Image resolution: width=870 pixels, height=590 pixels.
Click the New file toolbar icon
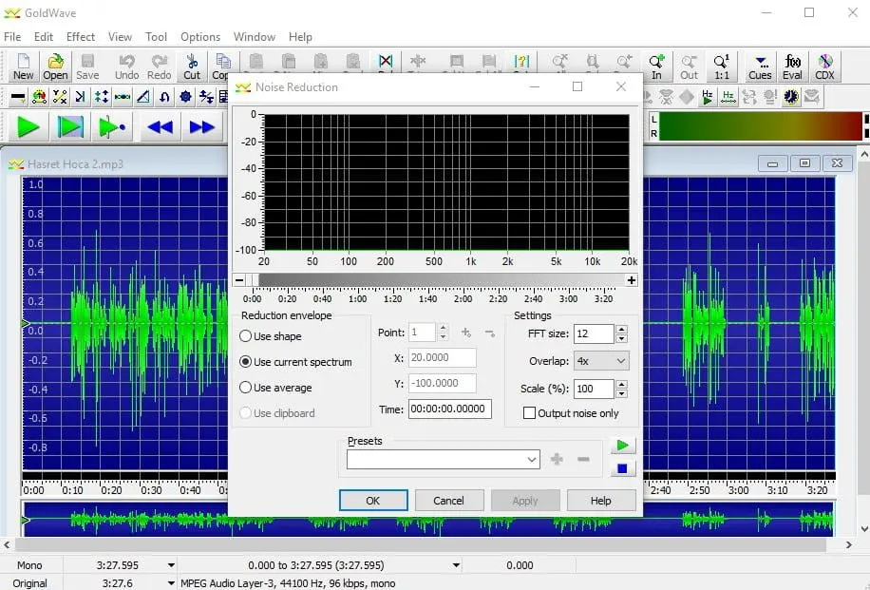pos(23,67)
